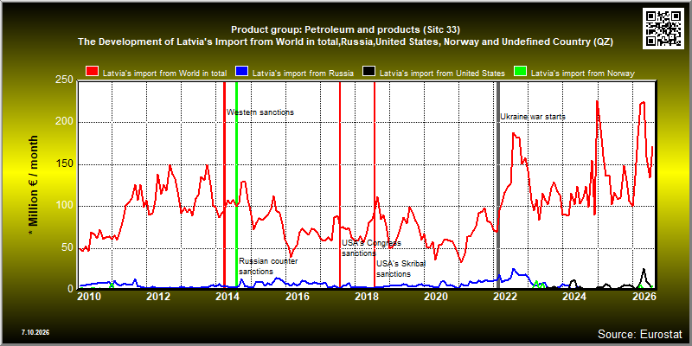
Task: Select "Latvia's import from Russia" legend label
Action: (303, 74)
